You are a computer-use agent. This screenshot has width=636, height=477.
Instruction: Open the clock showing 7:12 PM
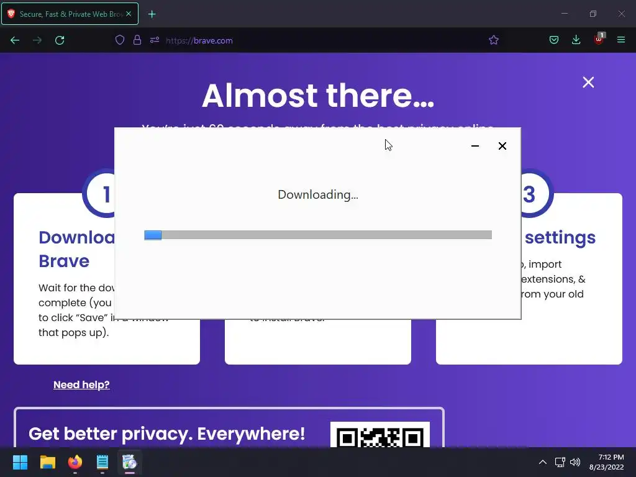[606, 462]
